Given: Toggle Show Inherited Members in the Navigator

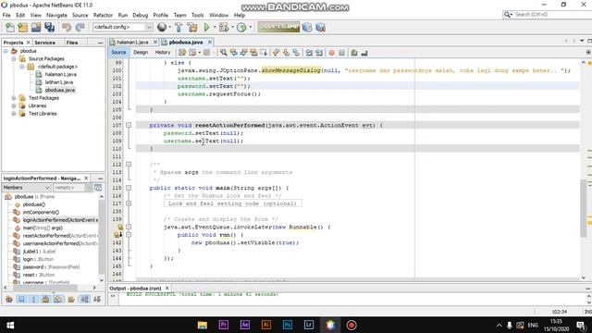Looking at the screenshot, I should (x=9, y=300).
